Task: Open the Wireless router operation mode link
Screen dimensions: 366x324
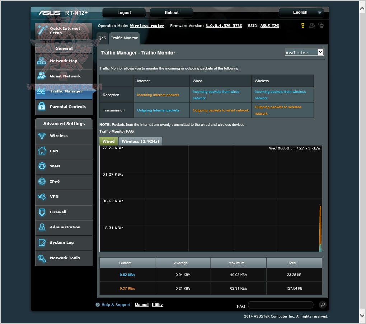Action: click(x=147, y=26)
